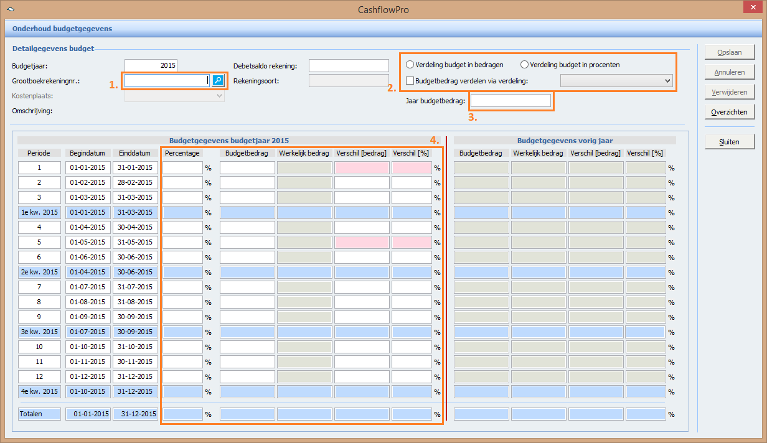Click the 'Totalen' row label
Screen dimensions: 767x443
pos(39,414)
